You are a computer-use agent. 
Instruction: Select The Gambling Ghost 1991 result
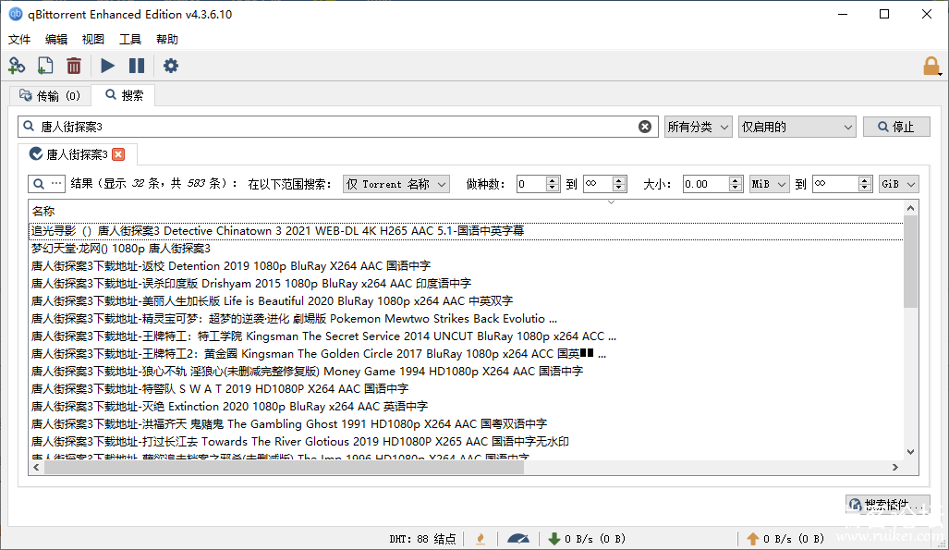coord(466,424)
